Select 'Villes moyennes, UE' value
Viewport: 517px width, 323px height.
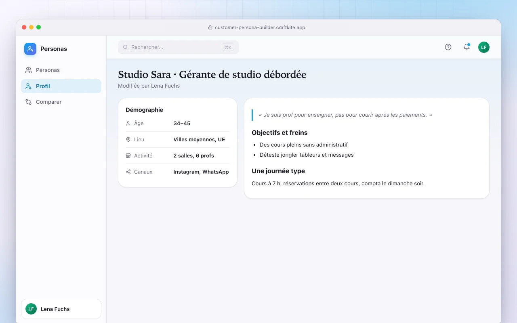click(x=199, y=140)
